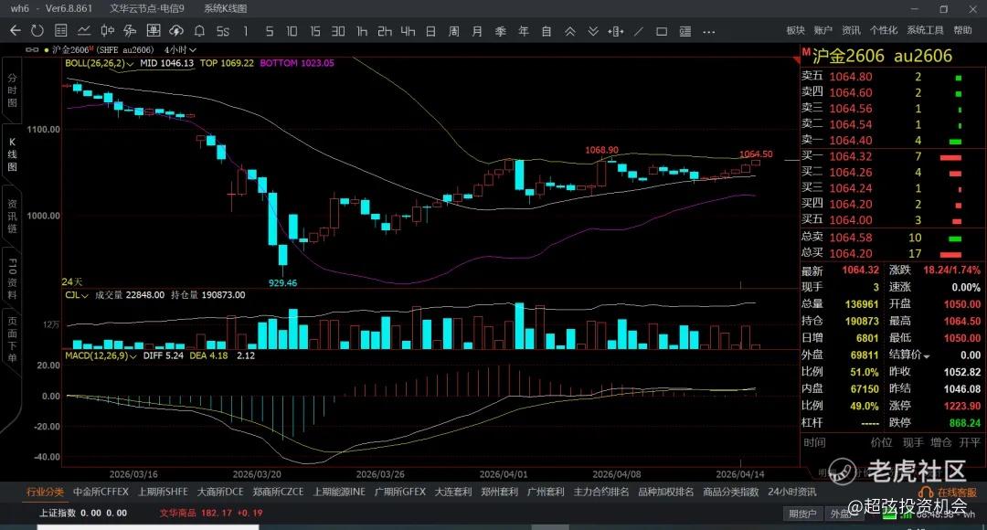Select the weekly (周) period
987x530 pixels.
point(454,31)
